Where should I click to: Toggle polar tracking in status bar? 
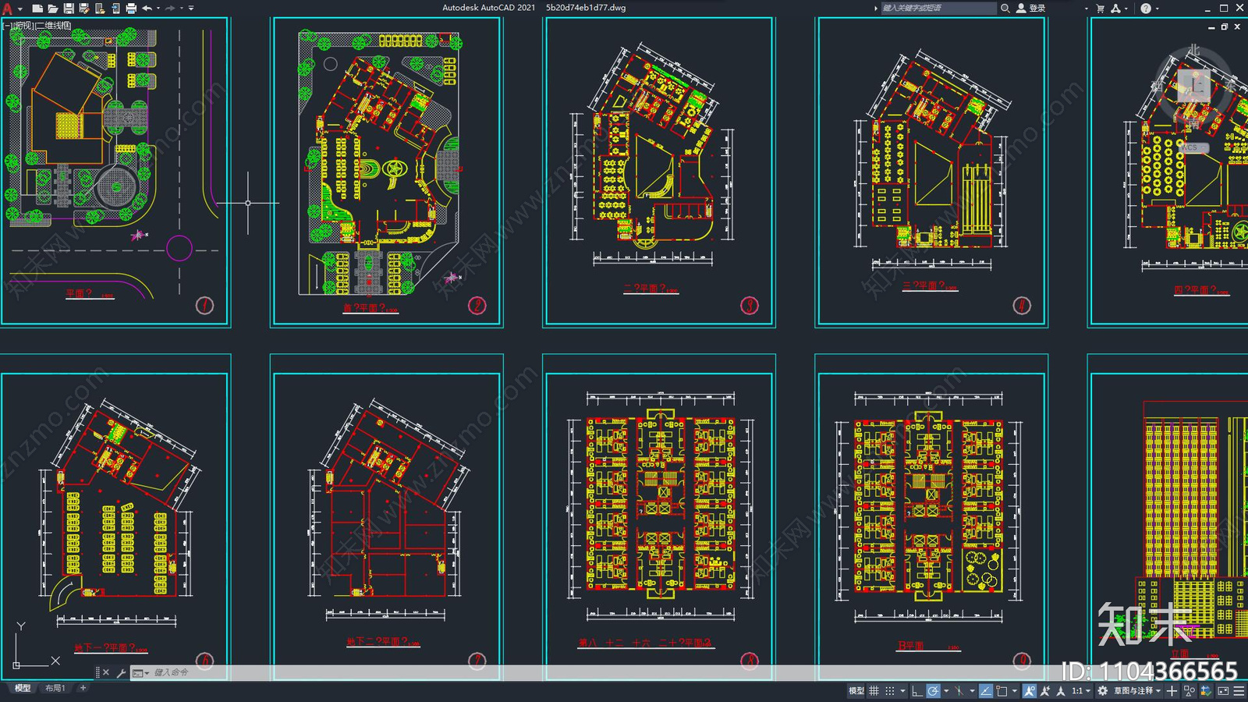pos(933,690)
